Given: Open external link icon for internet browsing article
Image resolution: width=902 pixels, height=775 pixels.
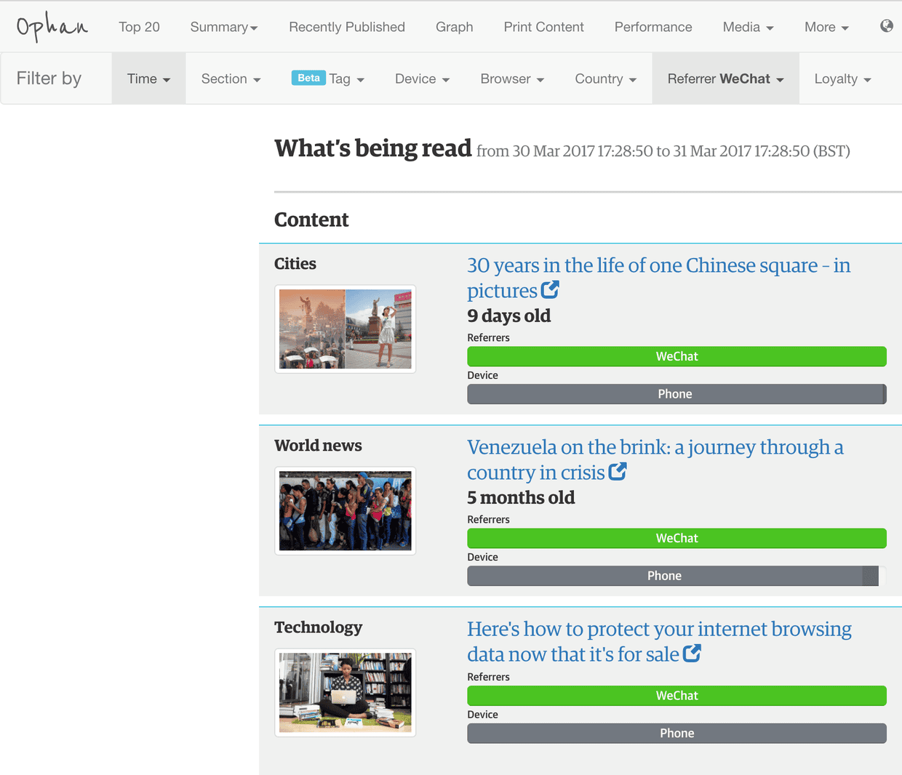Looking at the screenshot, I should coord(692,654).
